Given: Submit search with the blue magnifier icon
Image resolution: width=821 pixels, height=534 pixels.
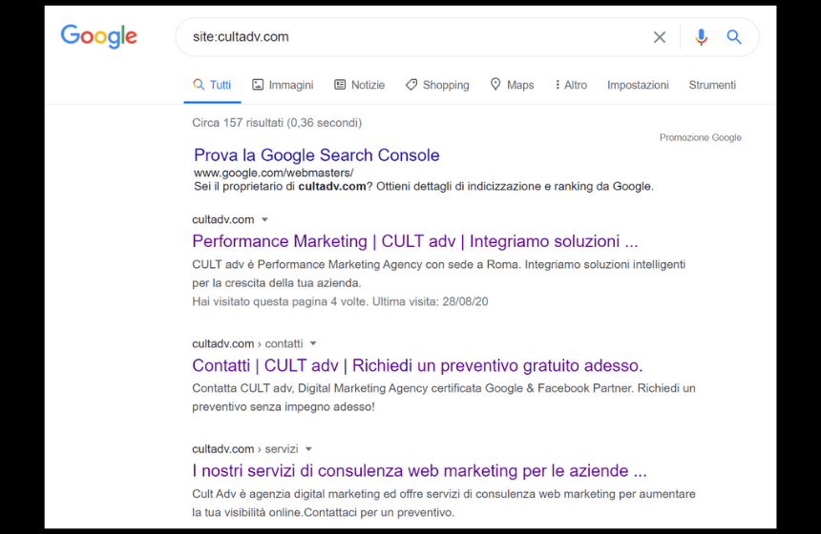Looking at the screenshot, I should [x=734, y=37].
